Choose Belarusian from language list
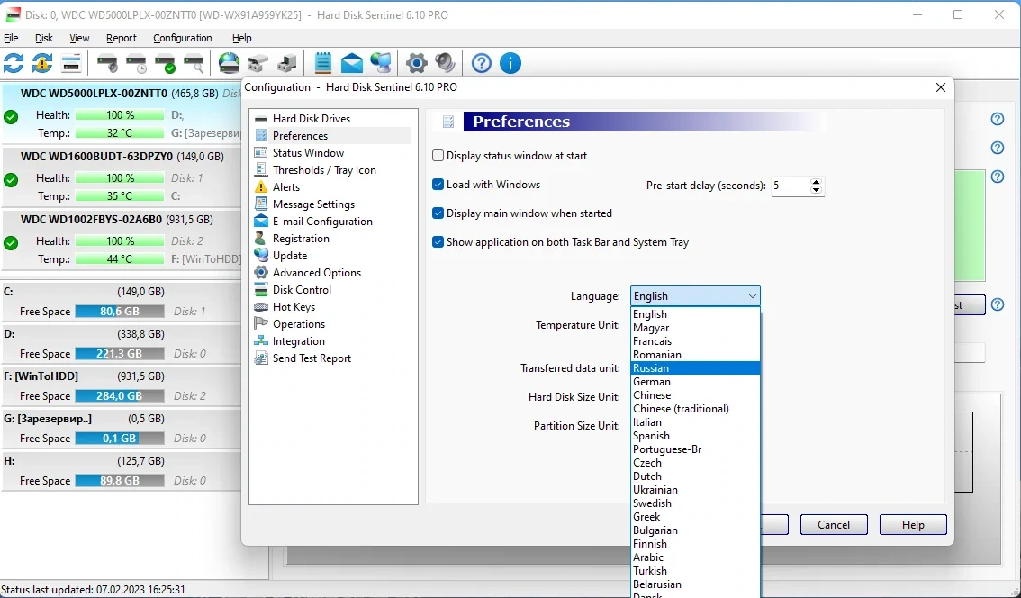1021x598 pixels. tap(695, 584)
